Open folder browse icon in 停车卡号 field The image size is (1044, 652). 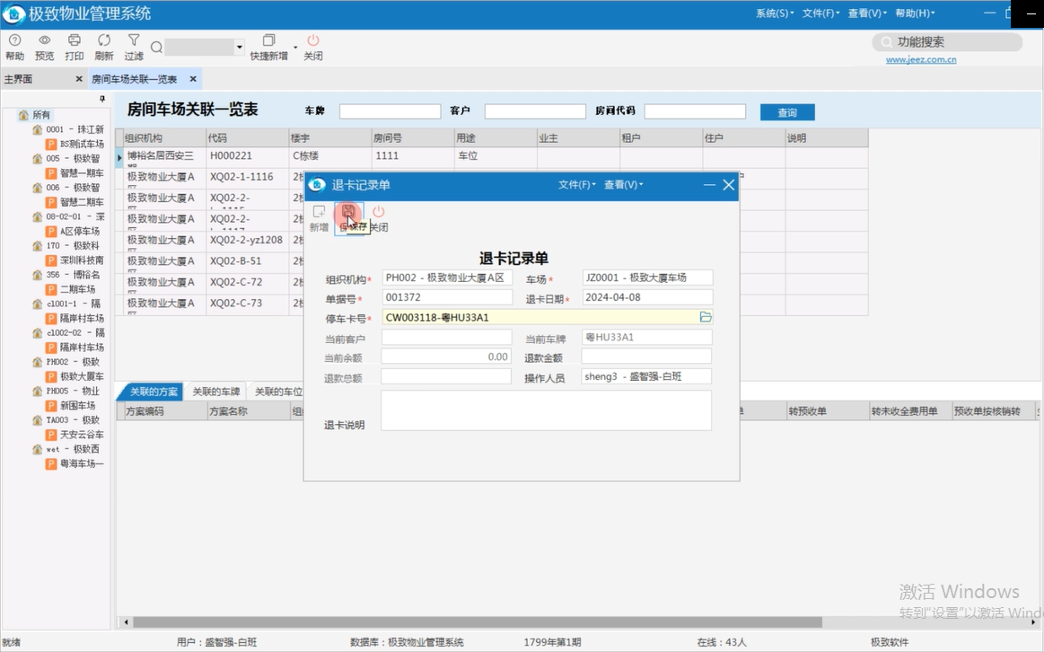click(705, 317)
